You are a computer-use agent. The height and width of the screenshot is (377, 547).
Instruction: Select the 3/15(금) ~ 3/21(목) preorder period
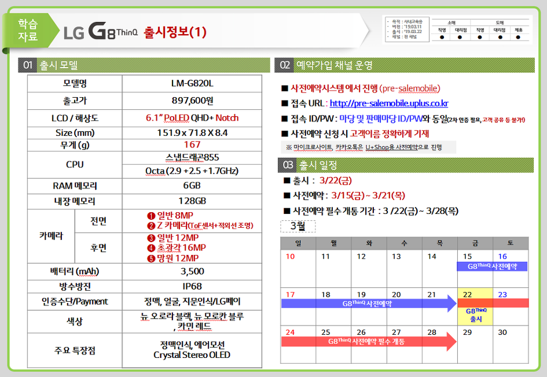[368, 195]
